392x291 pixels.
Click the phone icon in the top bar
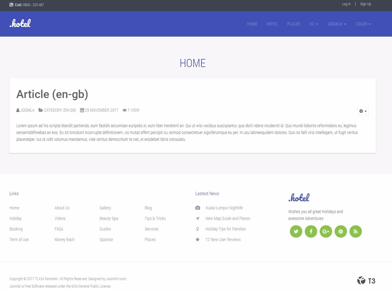click(x=11, y=5)
